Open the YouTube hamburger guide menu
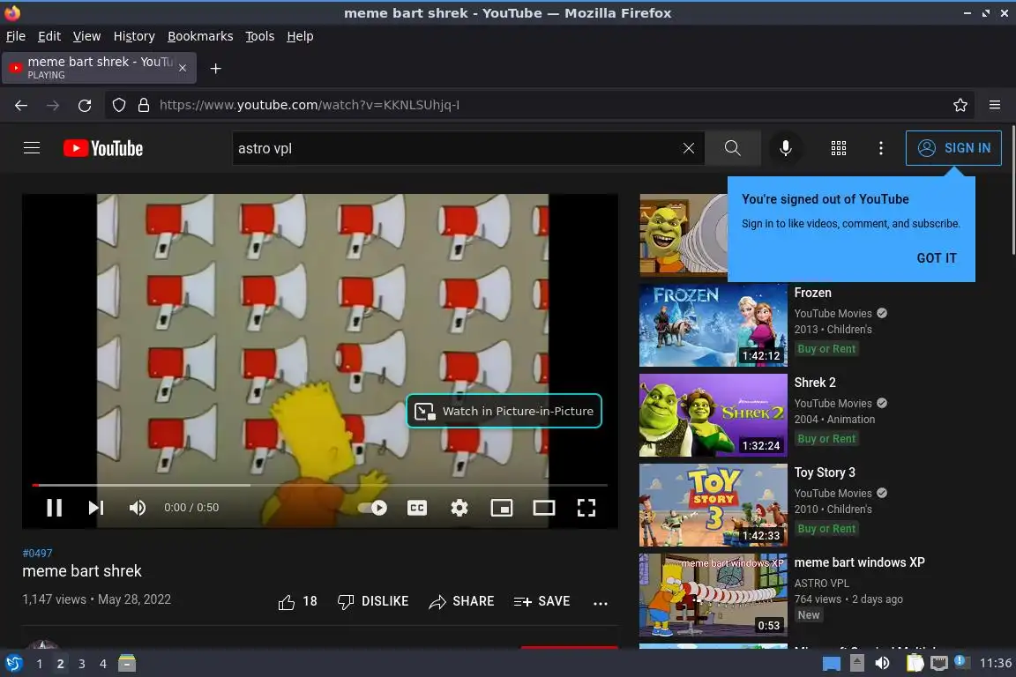This screenshot has height=677, width=1016. [x=32, y=148]
